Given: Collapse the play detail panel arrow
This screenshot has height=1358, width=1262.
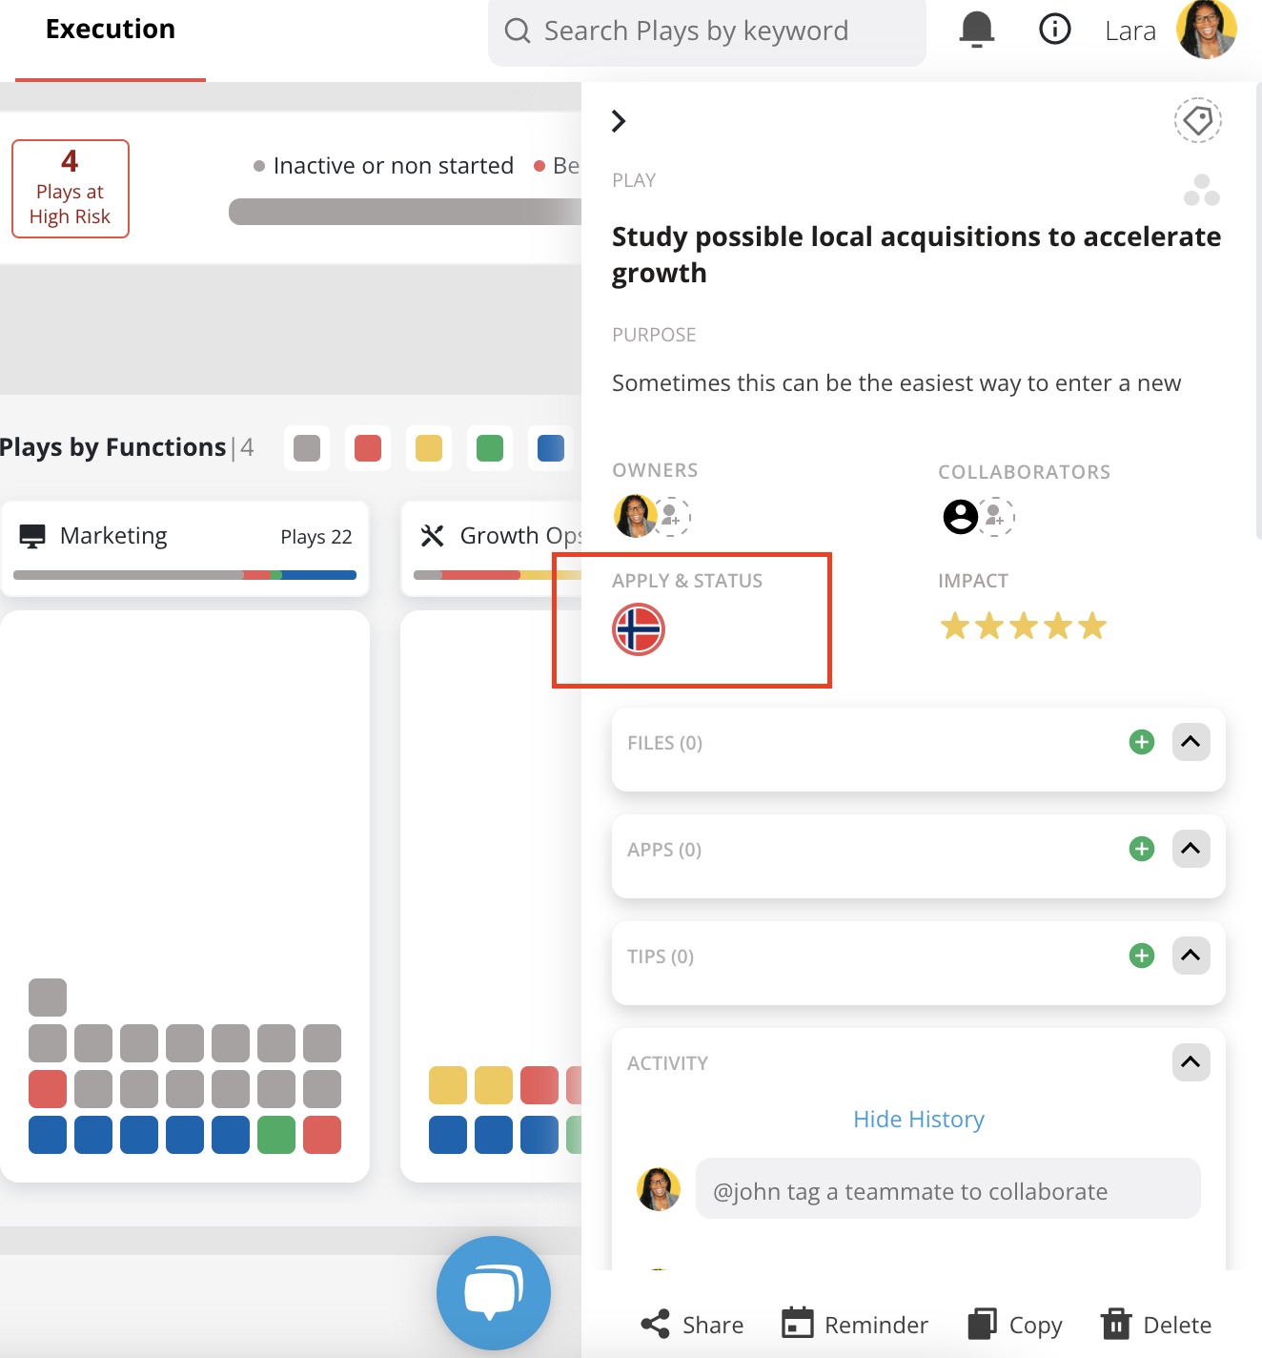Looking at the screenshot, I should click(619, 121).
